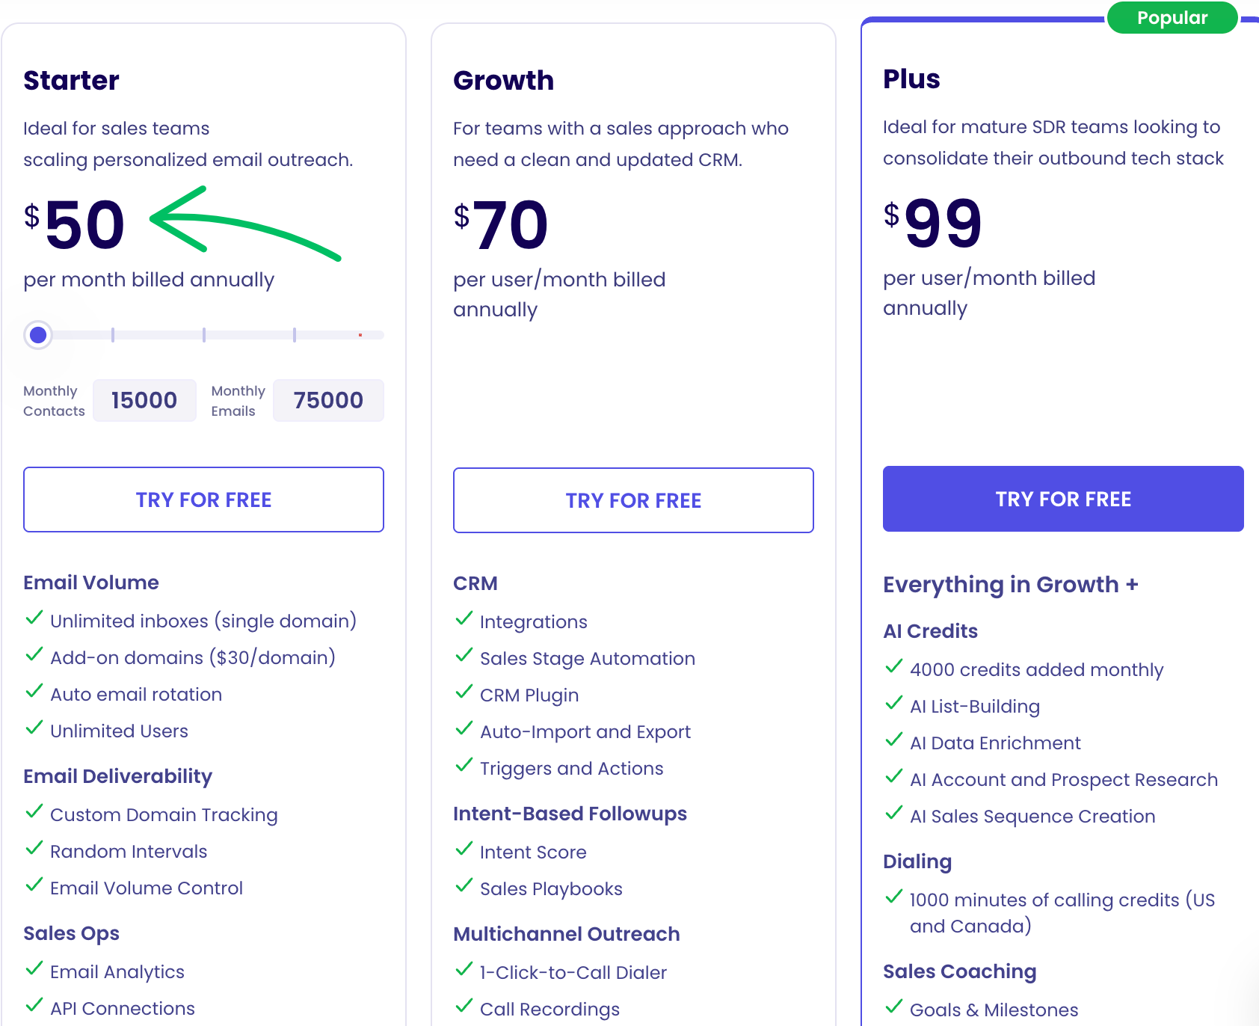The height and width of the screenshot is (1026, 1259).
Task: Click the Email Deliverability section heading
Action: [x=117, y=776]
